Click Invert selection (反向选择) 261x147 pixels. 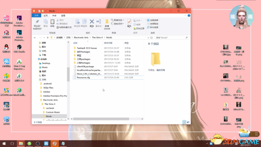click(153, 27)
